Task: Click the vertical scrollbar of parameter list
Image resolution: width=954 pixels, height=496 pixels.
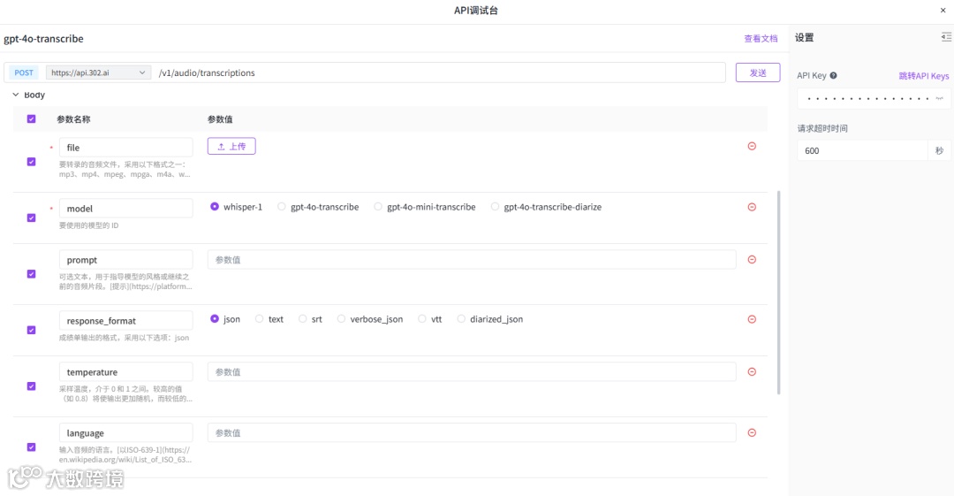Action: pos(778,293)
